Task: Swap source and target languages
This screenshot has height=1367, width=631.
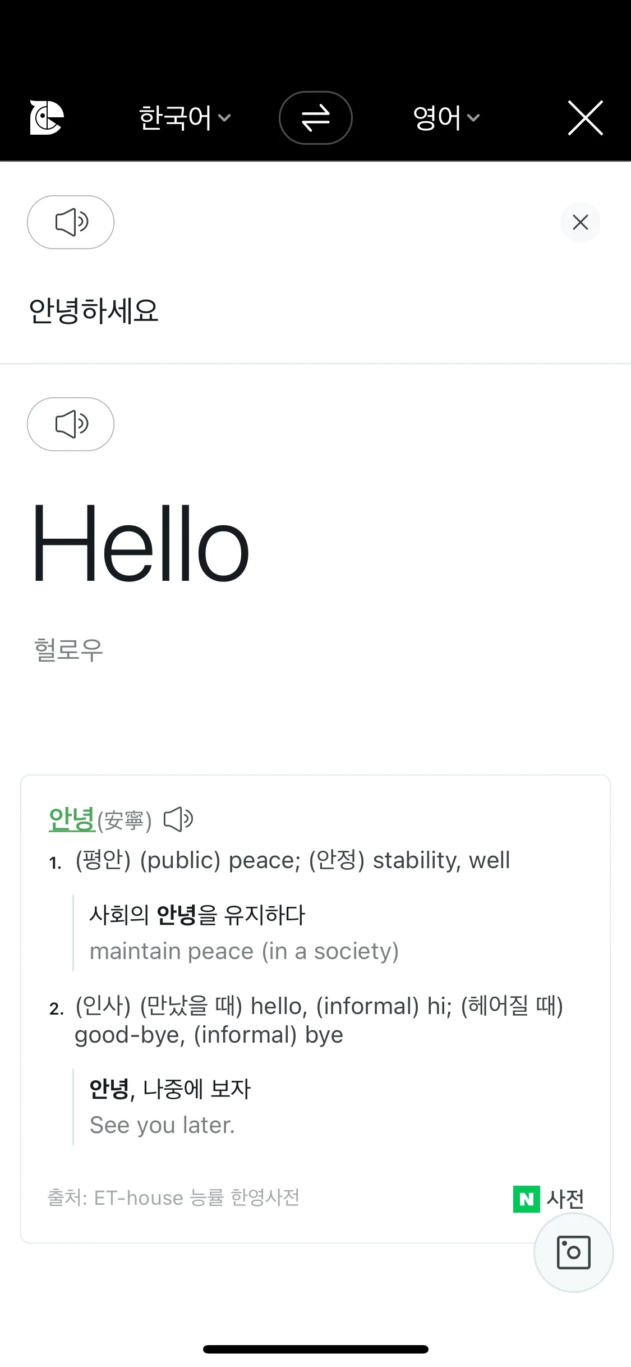Action: coord(316,118)
